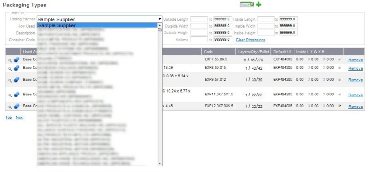Click the Clear Dimensions link
The height and width of the screenshot is (172, 370).
(x=251, y=40)
